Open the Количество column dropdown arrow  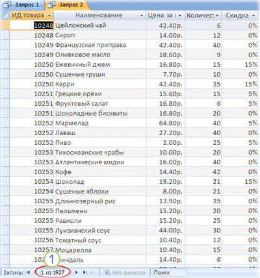217,16
